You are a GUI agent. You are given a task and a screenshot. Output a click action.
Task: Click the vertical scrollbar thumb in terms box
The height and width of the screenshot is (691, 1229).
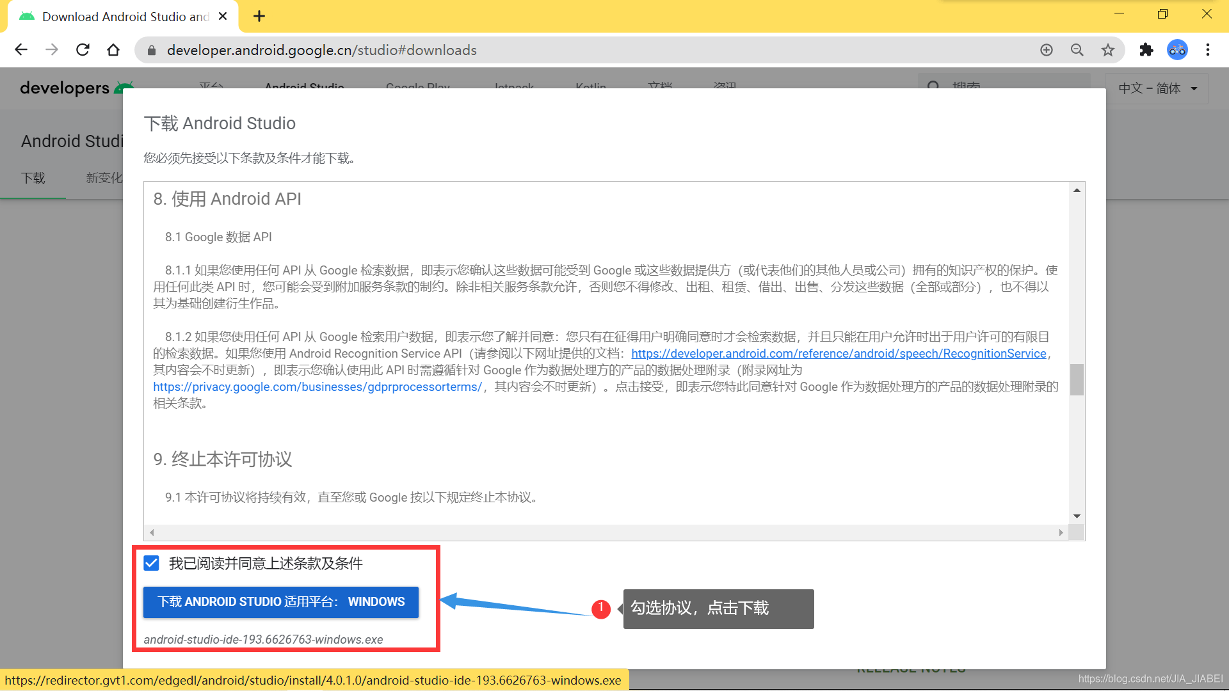tap(1077, 380)
